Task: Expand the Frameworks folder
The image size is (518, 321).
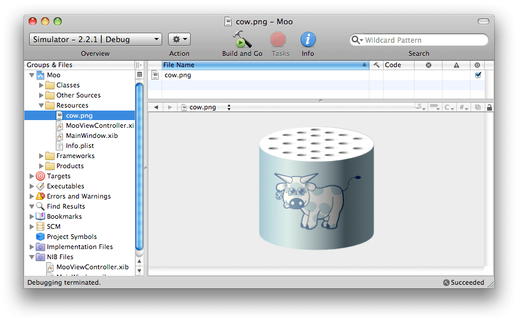Action: [x=41, y=156]
